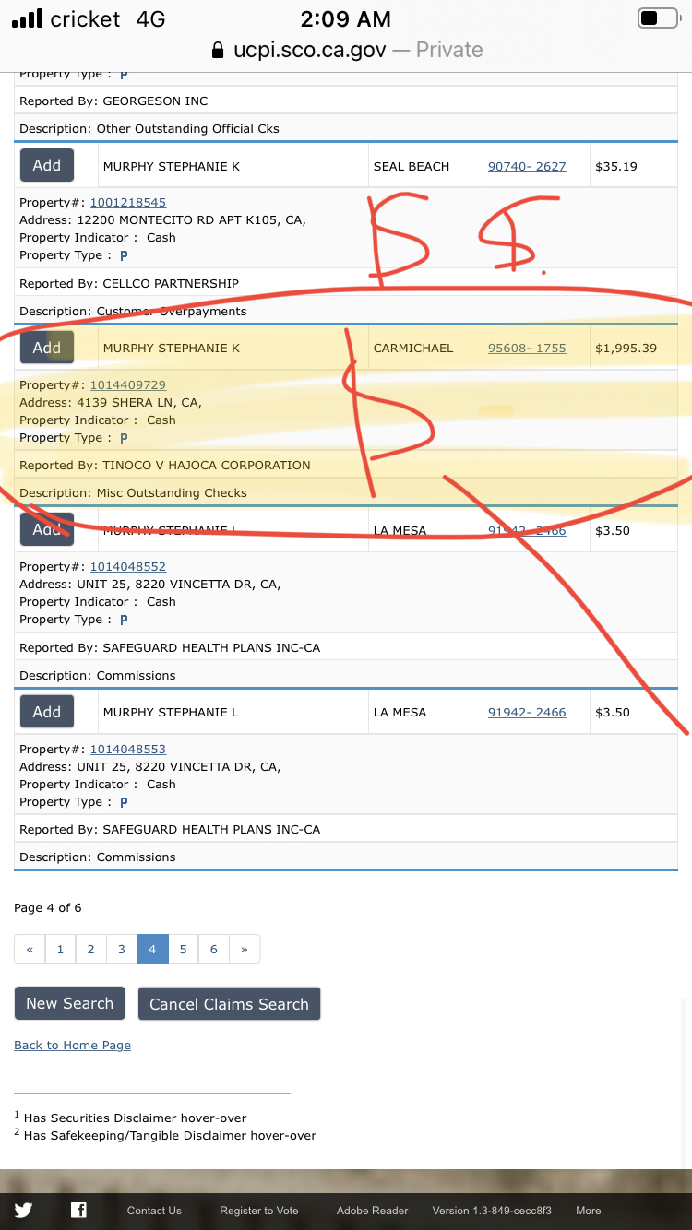Go to results page 2
The height and width of the screenshot is (1230, 692).
pyautogui.click(x=90, y=949)
